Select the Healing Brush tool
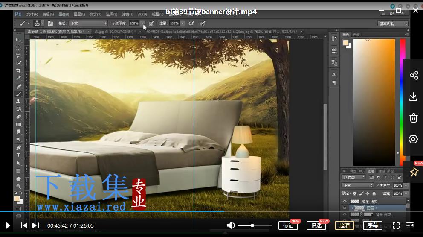The image size is (423, 237). [x=18, y=87]
